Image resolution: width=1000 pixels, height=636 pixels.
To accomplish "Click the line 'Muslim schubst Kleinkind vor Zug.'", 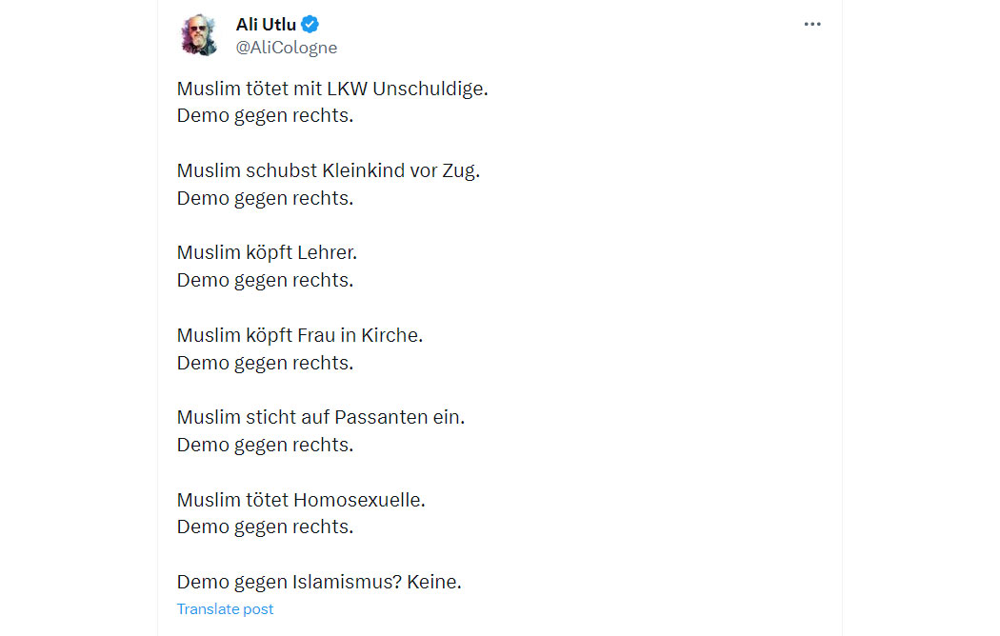I will (329, 170).
